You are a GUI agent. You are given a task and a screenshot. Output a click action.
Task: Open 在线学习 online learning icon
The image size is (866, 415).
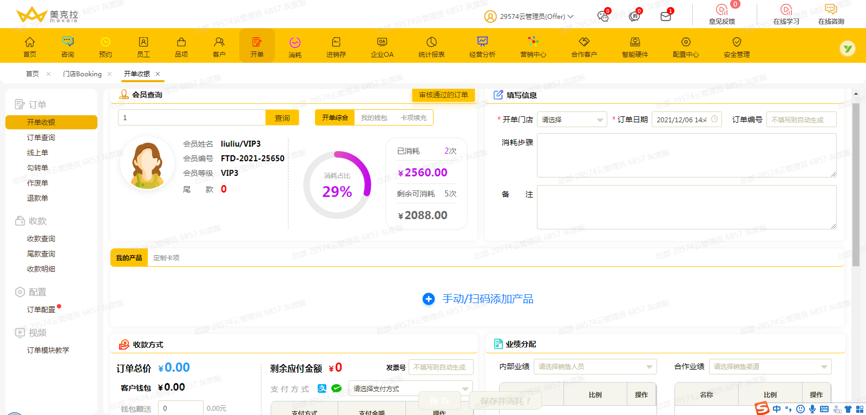[786, 10]
